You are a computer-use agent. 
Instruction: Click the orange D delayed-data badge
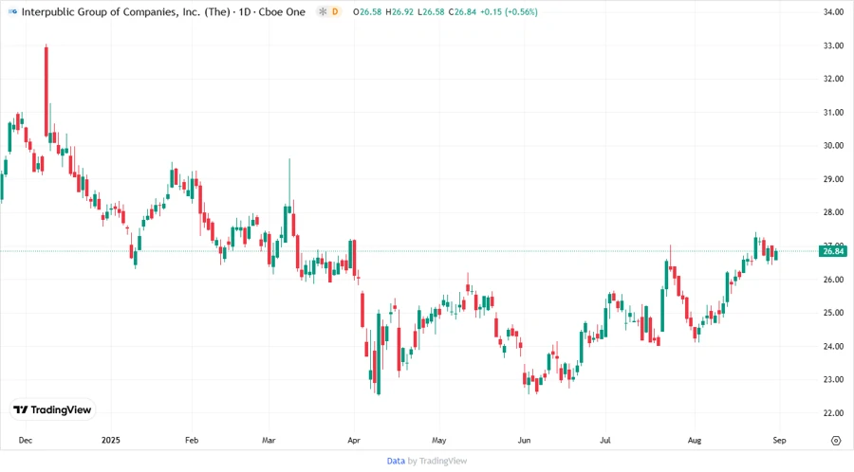coord(335,11)
